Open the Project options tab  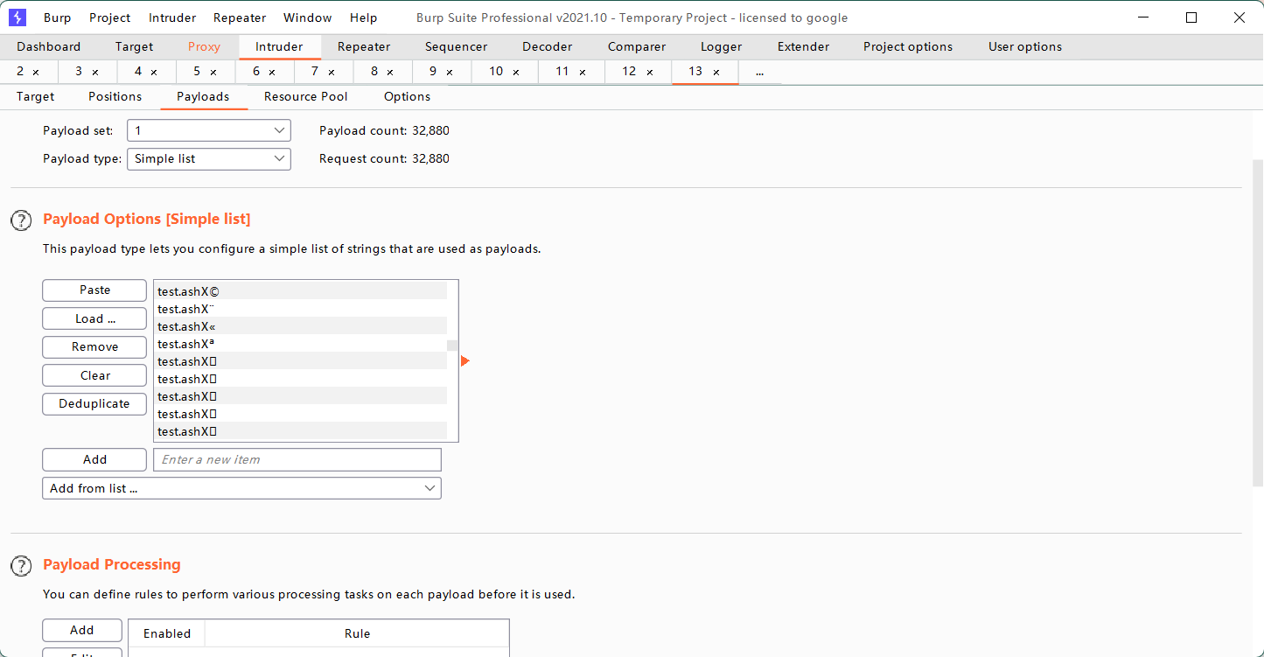click(908, 46)
